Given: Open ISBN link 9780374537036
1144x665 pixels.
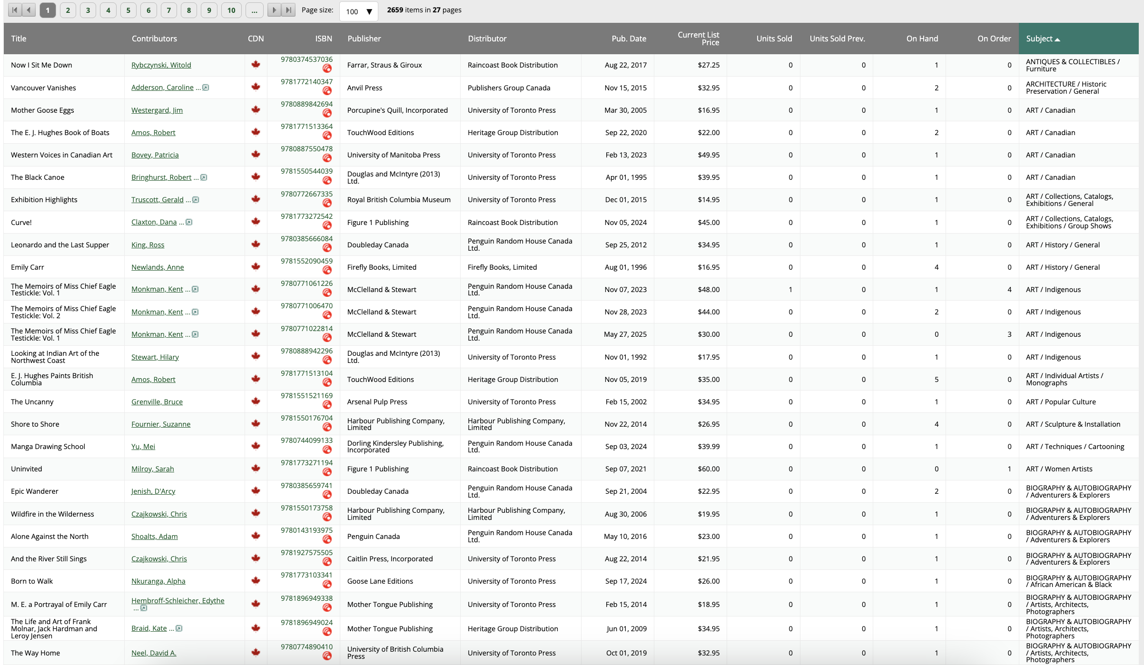Looking at the screenshot, I should coord(307,59).
